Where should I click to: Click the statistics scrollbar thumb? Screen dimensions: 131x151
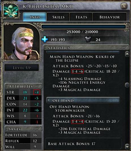[x=127, y=85]
